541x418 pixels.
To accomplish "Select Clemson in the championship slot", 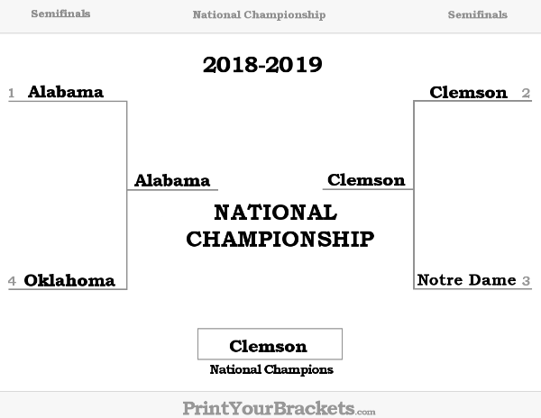I will pos(366,180).
